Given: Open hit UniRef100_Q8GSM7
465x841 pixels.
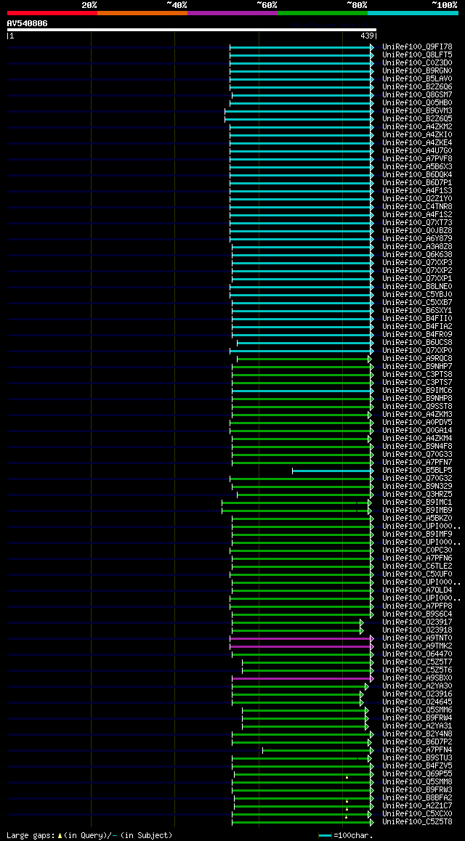Looking at the screenshot, I should [x=417, y=95].
